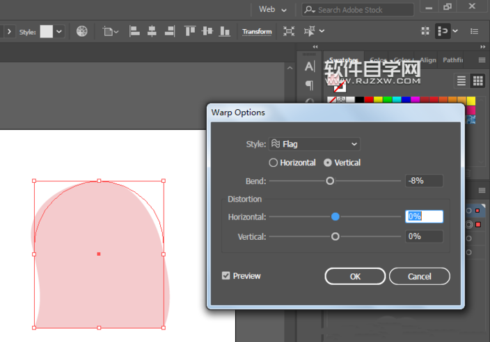Click horizontal align left icon
The height and width of the screenshot is (342, 490).
[134, 31]
